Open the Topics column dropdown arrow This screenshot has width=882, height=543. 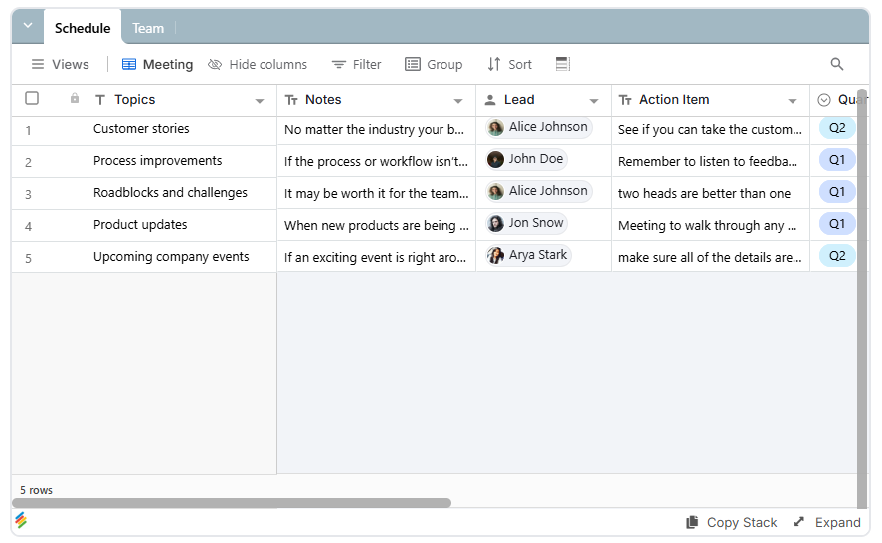pyautogui.click(x=260, y=101)
